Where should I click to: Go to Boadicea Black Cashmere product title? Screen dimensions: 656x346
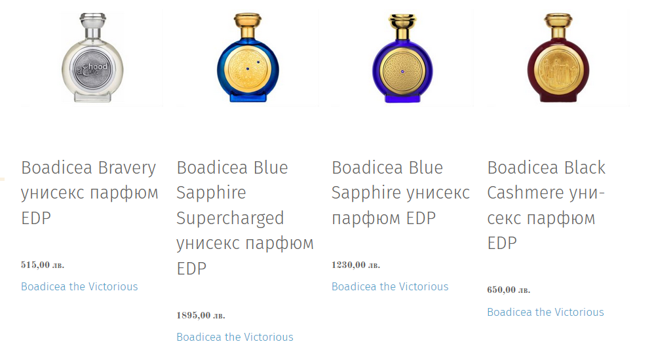point(546,205)
